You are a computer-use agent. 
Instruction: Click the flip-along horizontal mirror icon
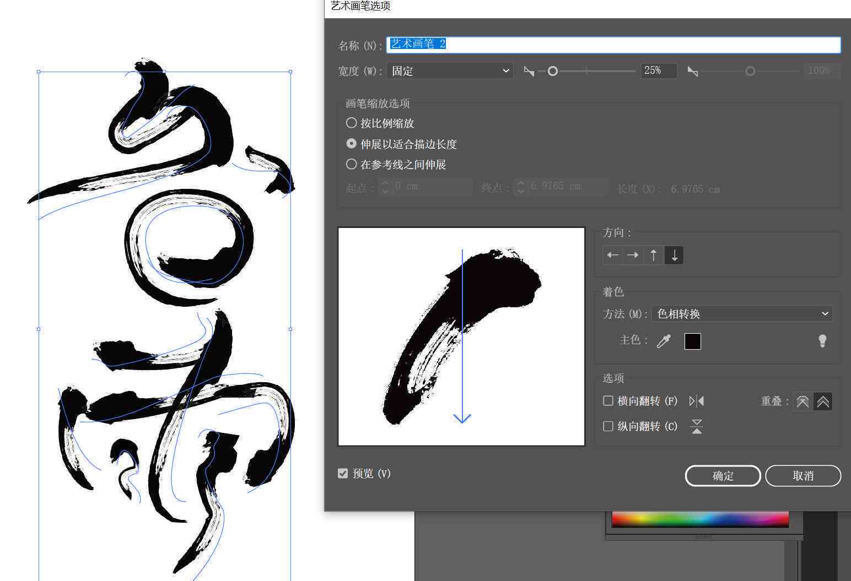(x=697, y=401)
